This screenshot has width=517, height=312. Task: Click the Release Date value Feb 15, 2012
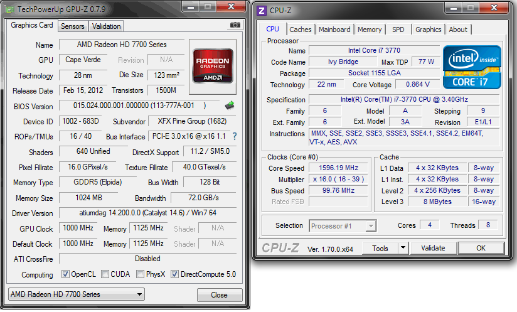point(83,90)
